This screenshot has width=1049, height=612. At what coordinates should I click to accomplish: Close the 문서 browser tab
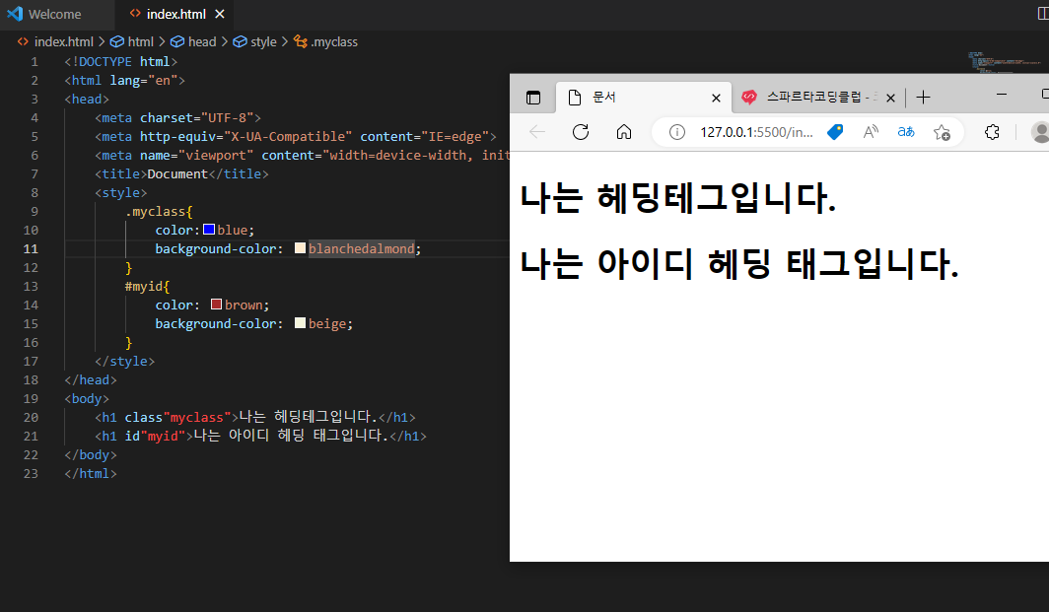pyautogui.click(x=716, y=99)
